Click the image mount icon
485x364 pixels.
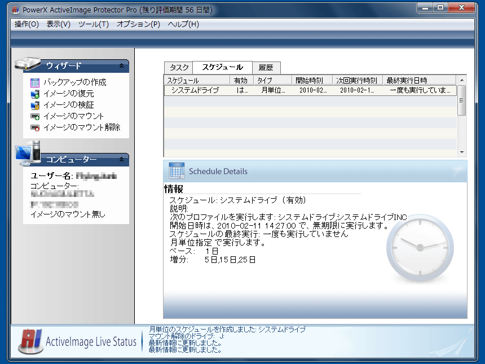point(35,116)
